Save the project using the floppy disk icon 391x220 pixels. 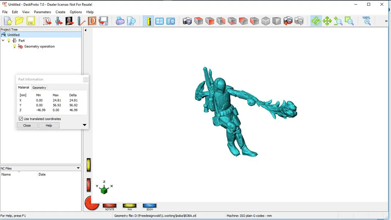30,21
